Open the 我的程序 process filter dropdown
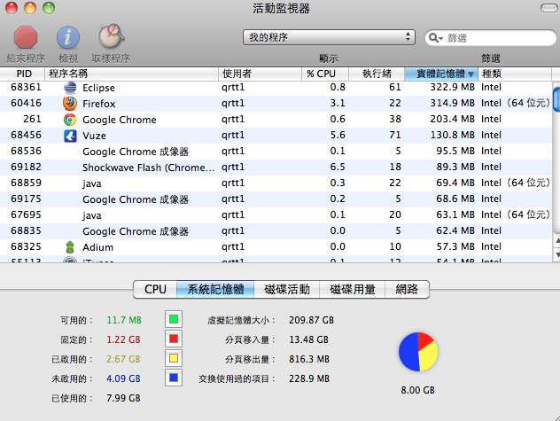Screen dimensions: 560x421 tap(329, 37)
